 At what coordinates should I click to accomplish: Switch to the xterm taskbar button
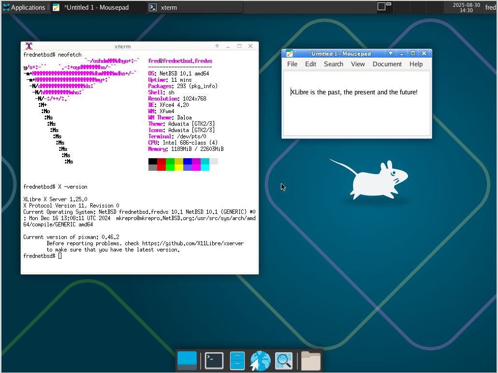195,7
